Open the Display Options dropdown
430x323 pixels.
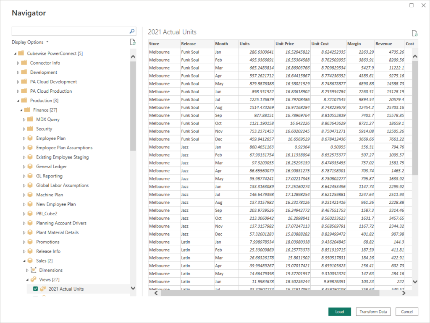pos(30,42)
